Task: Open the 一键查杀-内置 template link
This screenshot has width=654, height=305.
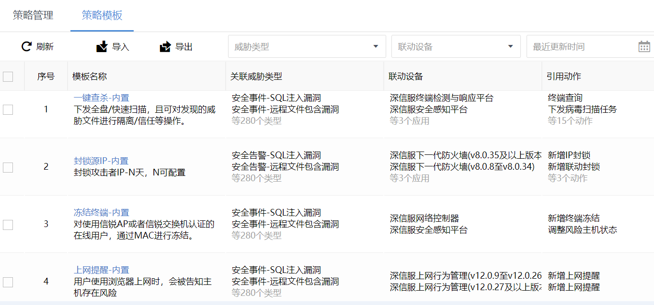Action: pos(101,98)
